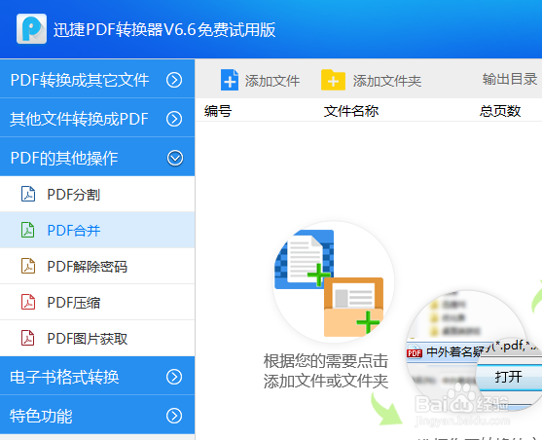Image resolution: width=542 pixels, height=440 pixels.
Task: Click the 迅捷PDF转换器V6.6免费试用版 title text
Action: click(164, 29)
